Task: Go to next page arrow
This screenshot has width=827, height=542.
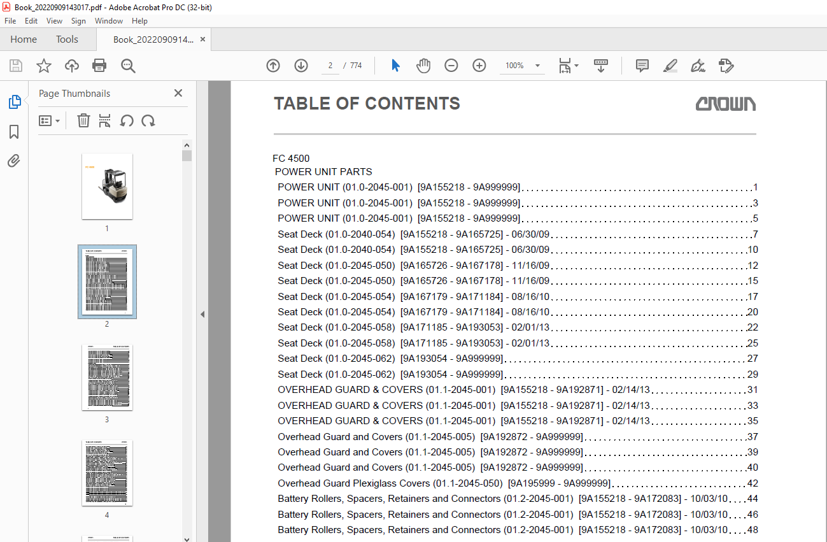Action: (301, 66)
